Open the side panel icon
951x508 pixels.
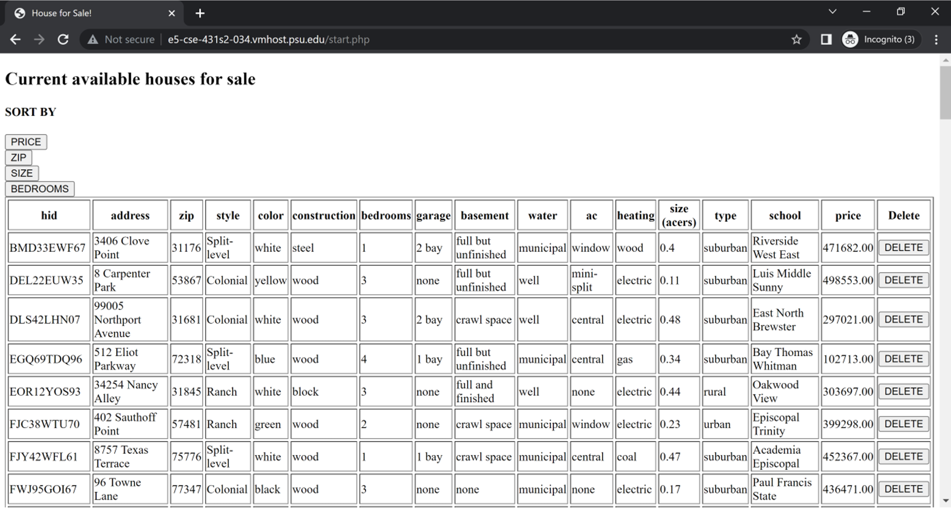826,39
